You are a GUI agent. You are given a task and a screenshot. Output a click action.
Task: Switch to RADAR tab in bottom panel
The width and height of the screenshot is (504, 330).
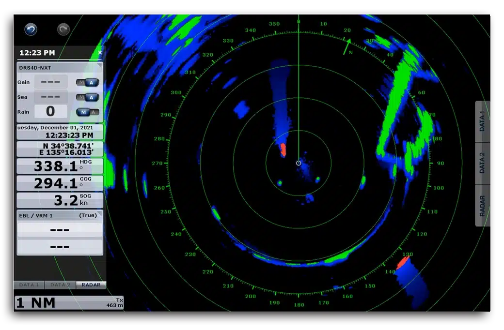(91, 285)
